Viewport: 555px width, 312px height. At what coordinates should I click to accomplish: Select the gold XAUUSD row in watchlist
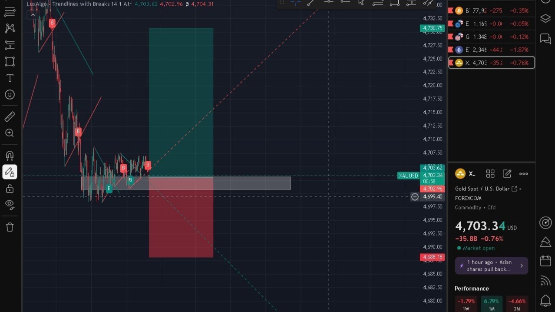pyautogui.click(x=492, y=63)
